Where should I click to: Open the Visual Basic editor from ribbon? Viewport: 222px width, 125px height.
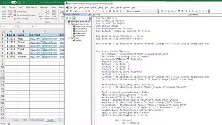(4, 15)
